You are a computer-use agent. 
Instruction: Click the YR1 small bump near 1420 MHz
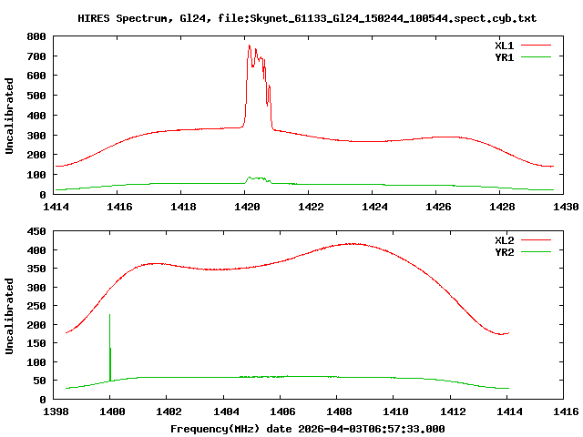(x=258, y=179)
